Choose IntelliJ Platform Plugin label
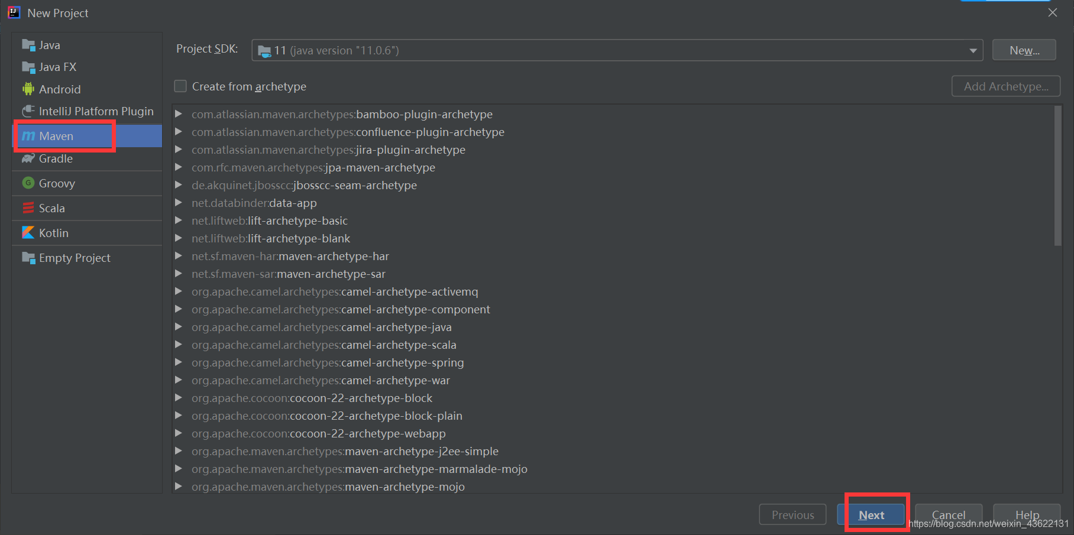Image resolution: width=1074 pixels, height=535 pixels. point(96,111)
